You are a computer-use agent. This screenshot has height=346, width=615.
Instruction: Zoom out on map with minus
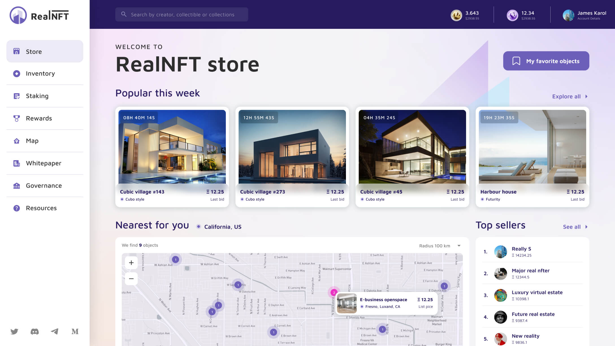click(x=131, y=279)
